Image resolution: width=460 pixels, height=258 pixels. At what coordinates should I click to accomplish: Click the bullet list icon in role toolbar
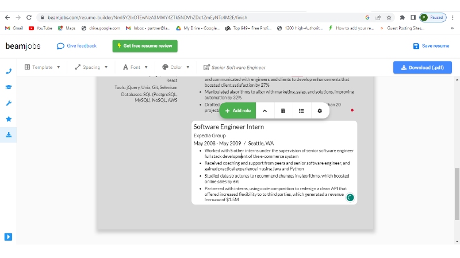(x=301, y=110)
